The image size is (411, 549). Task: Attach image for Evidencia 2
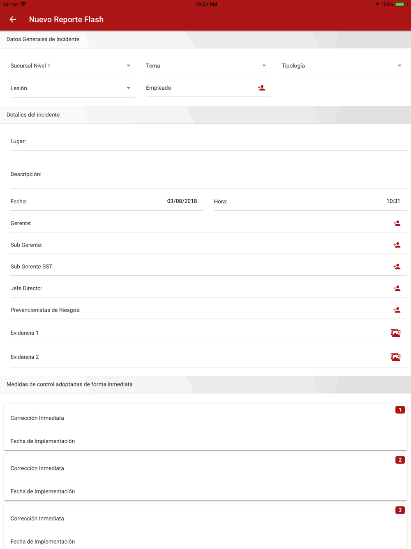point(395,357)
